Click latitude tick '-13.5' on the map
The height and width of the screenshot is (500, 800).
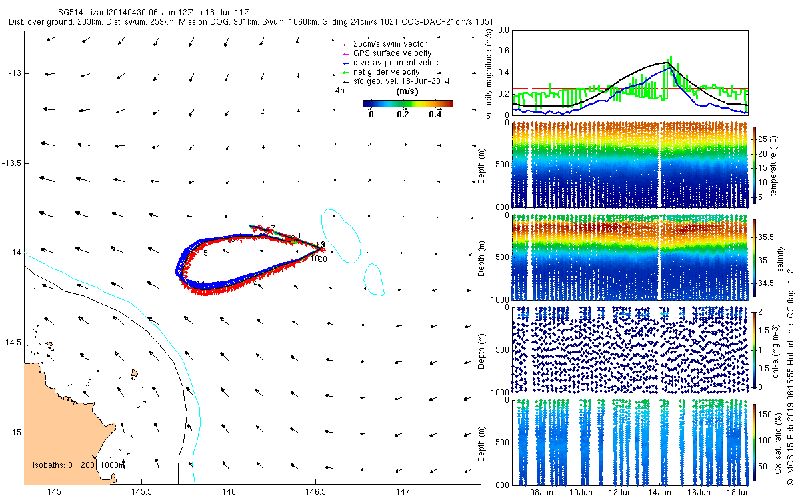coord(11,163)
